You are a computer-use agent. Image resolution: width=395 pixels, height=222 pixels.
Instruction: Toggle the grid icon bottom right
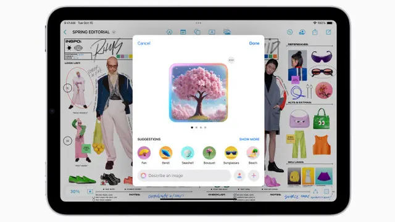point(326,192)
